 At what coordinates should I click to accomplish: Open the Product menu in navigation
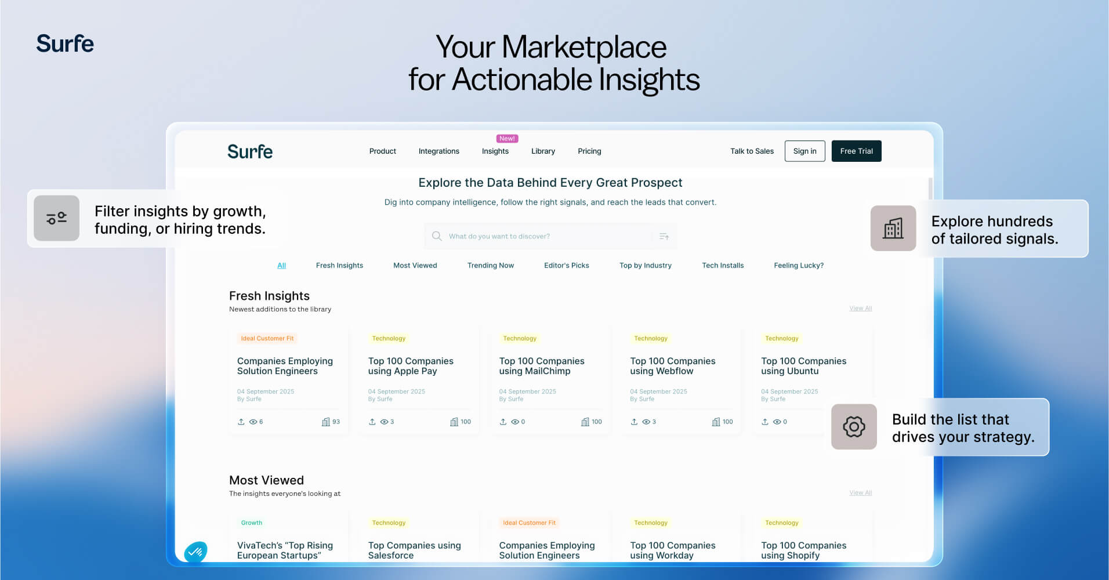point(383,151)
